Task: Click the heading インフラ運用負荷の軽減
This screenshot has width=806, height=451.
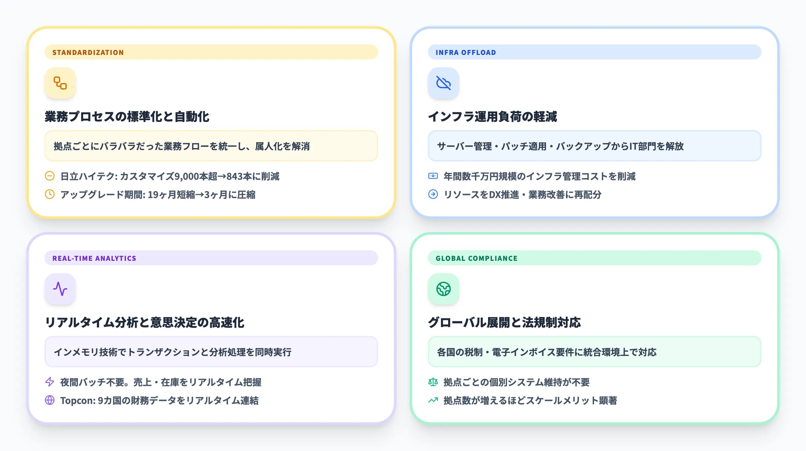Action: coord(492,117)
